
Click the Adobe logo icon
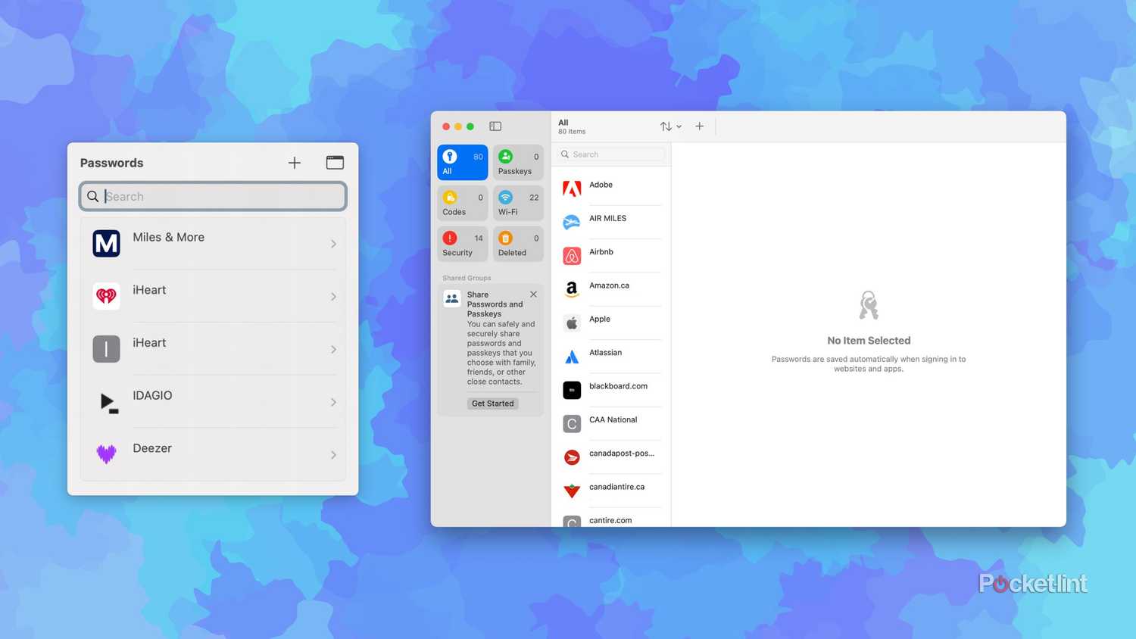coord(572,189)
